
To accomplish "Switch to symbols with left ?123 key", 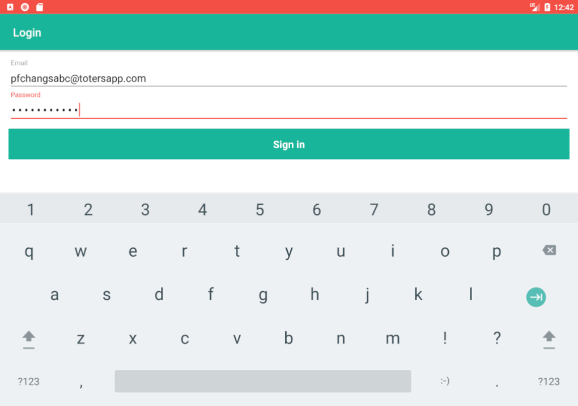I will tap(29, 381).
